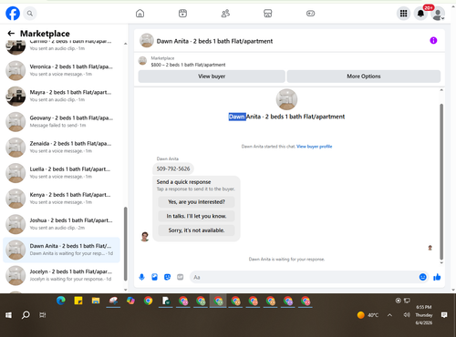Focus the Aa message input field

click(x=304, y=277)
